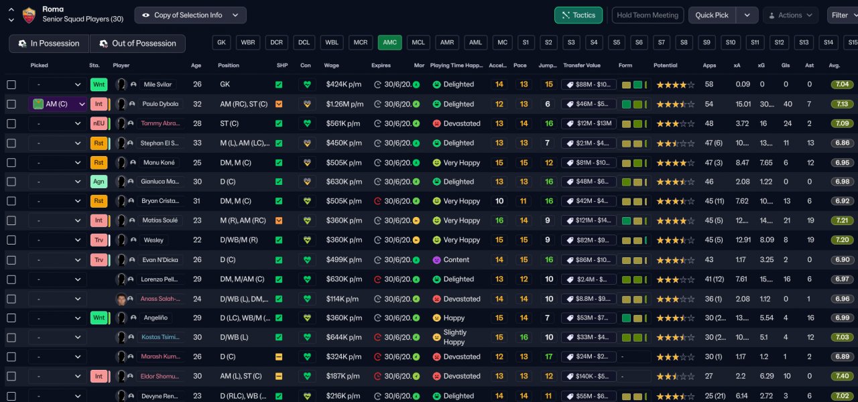This screenshot has height=402, width=858.
Task: Click the Roma club crest
Action: click(x=29, y=15)
